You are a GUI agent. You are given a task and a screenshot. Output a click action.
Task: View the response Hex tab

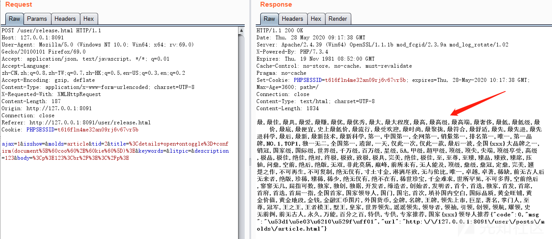pos(316,19)
